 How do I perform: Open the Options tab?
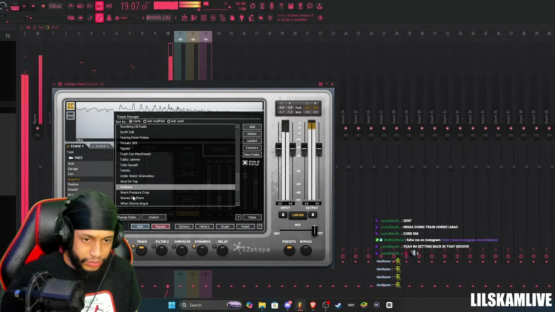click(184, 227)
